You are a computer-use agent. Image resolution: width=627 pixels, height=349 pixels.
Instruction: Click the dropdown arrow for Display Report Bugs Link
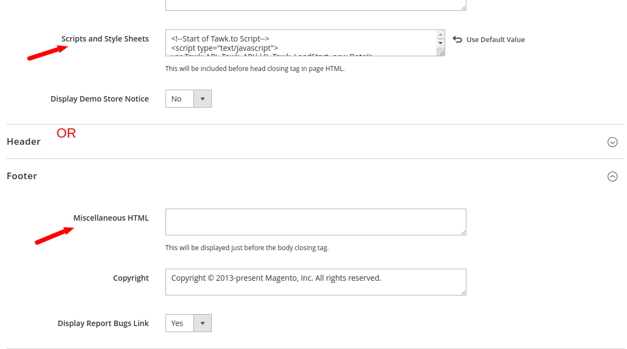203,323
